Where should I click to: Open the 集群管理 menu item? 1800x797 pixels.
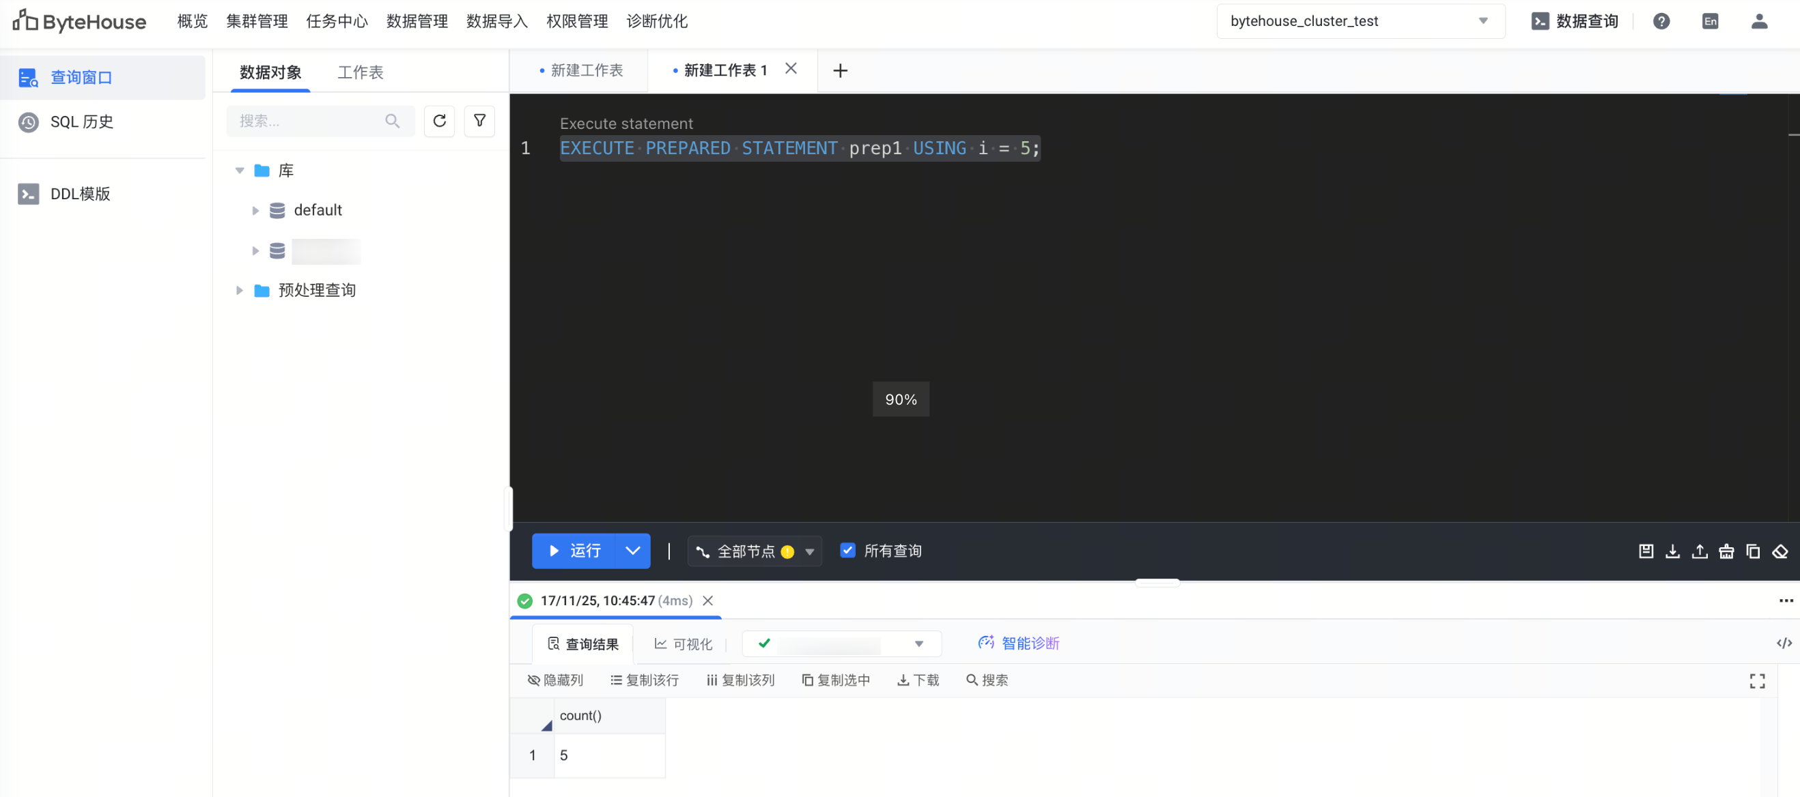point(257,21)
